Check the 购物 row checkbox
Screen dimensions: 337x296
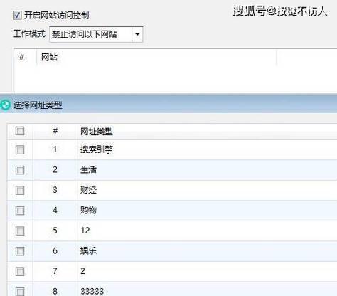click(20, 211)
